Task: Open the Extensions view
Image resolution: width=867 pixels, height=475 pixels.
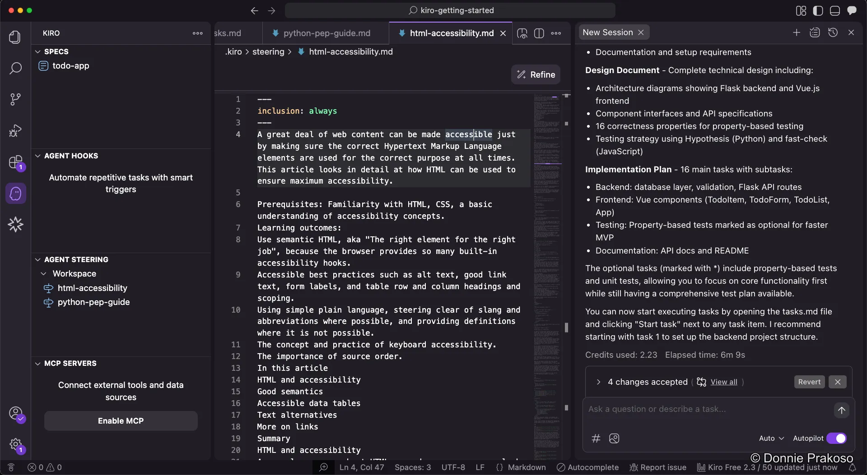Action: 15,162
